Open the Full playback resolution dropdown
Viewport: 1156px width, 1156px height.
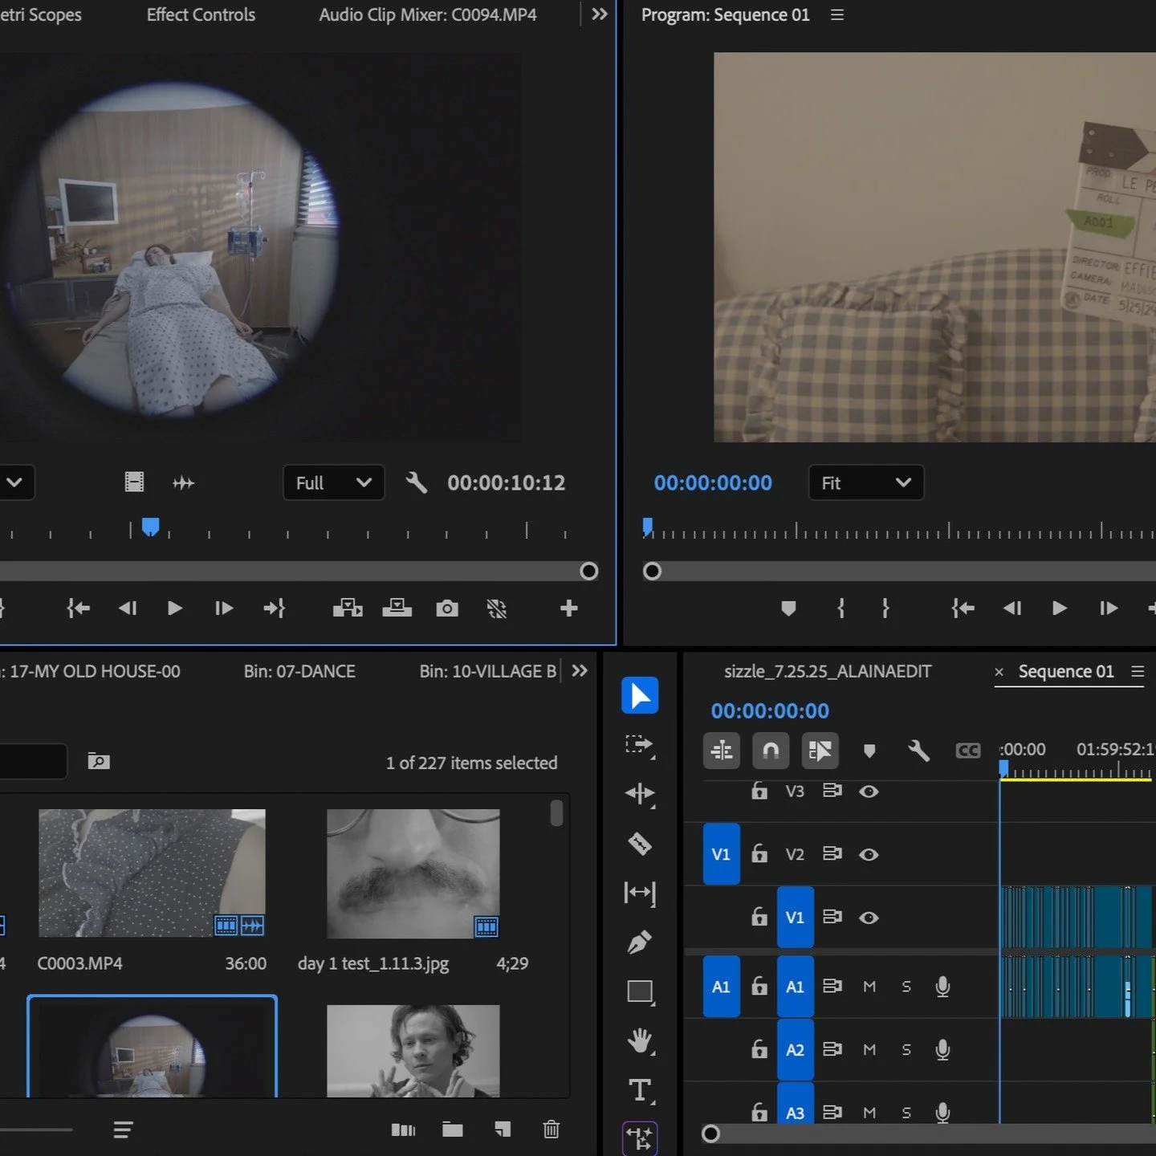[333, 482]
